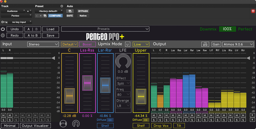Click the upper X button beside output mutes
256x129 pixels.
[252, 115]
